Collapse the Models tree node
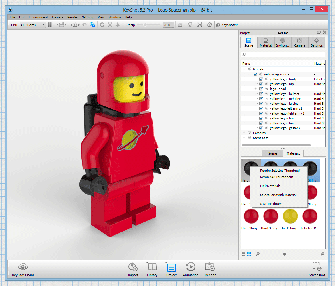Image resolution: width=335 pixels, height=286 pixels. tap(244, 69)
